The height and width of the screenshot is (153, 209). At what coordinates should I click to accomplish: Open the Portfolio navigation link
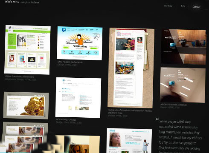168,6
